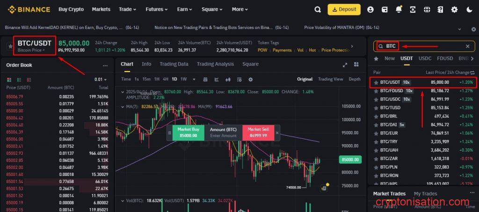Image resolution: width=479 pixels, height=212 pixels.
Task: Open the order book 0.01 precision dropdown
Action: point(101,80)
